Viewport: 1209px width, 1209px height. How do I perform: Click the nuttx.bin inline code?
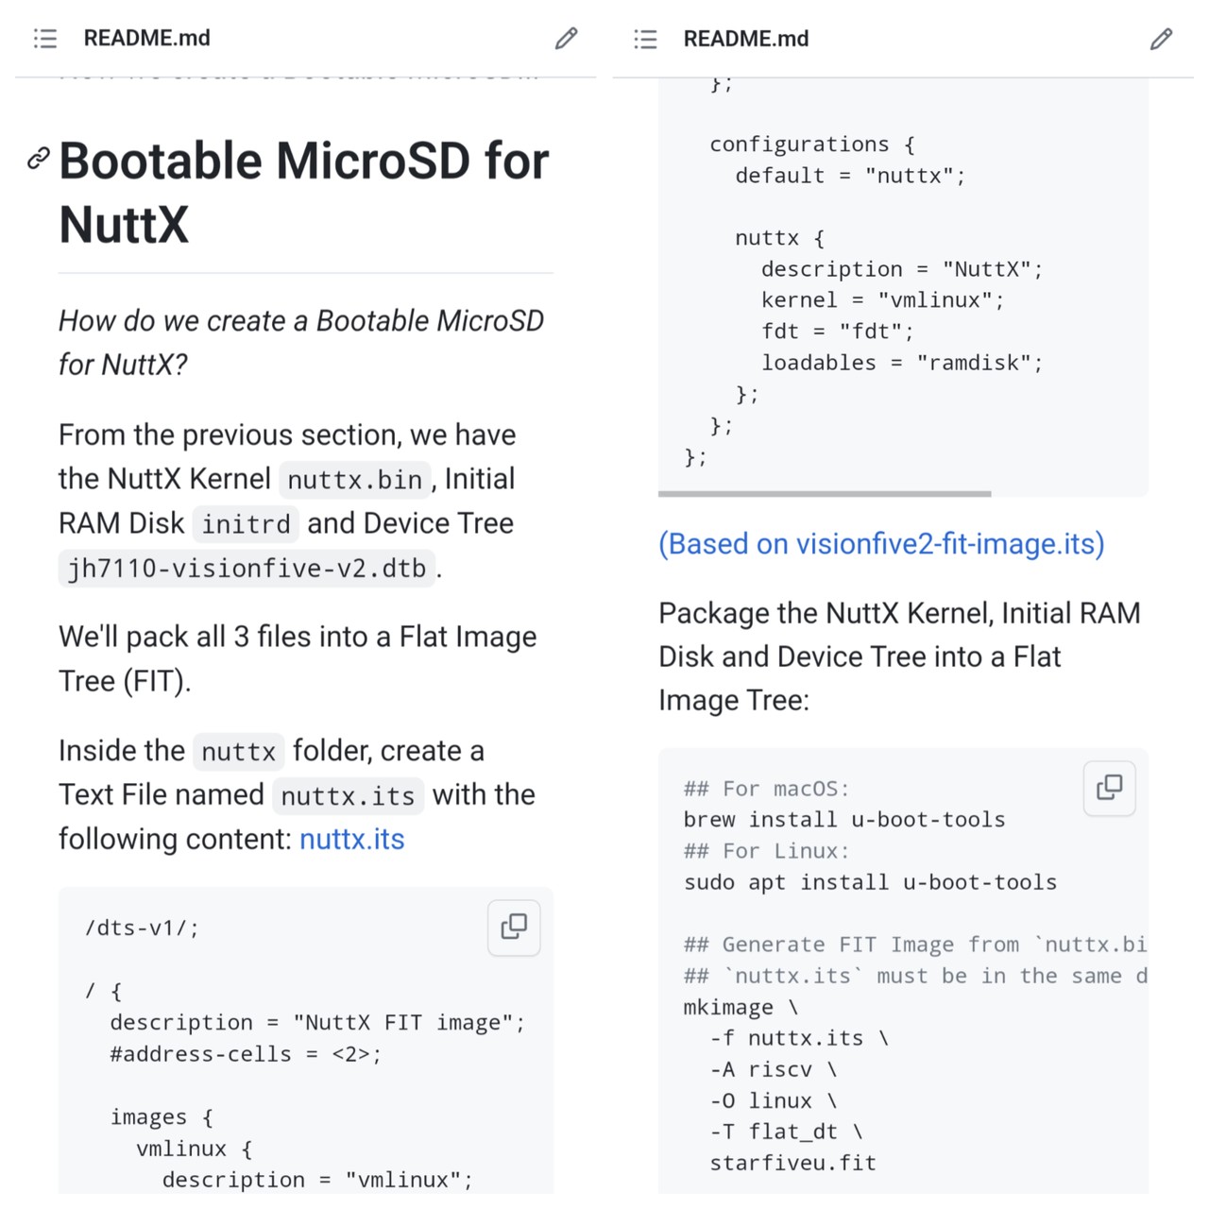point(354,480)
